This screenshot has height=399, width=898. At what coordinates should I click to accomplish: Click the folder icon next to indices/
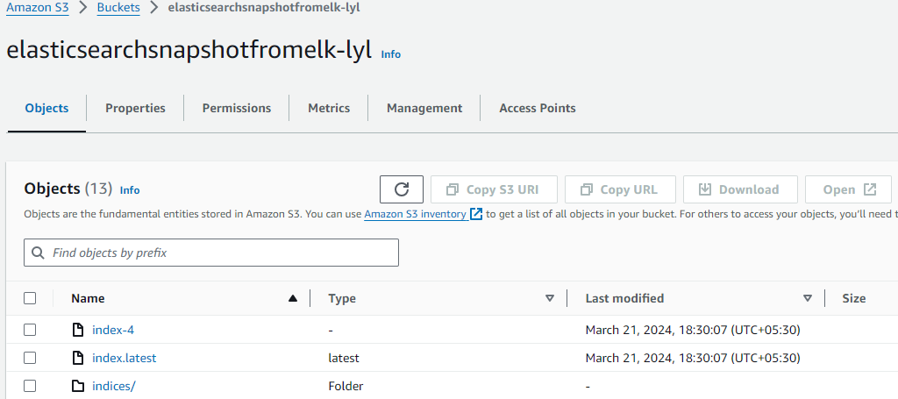point(78,386)
